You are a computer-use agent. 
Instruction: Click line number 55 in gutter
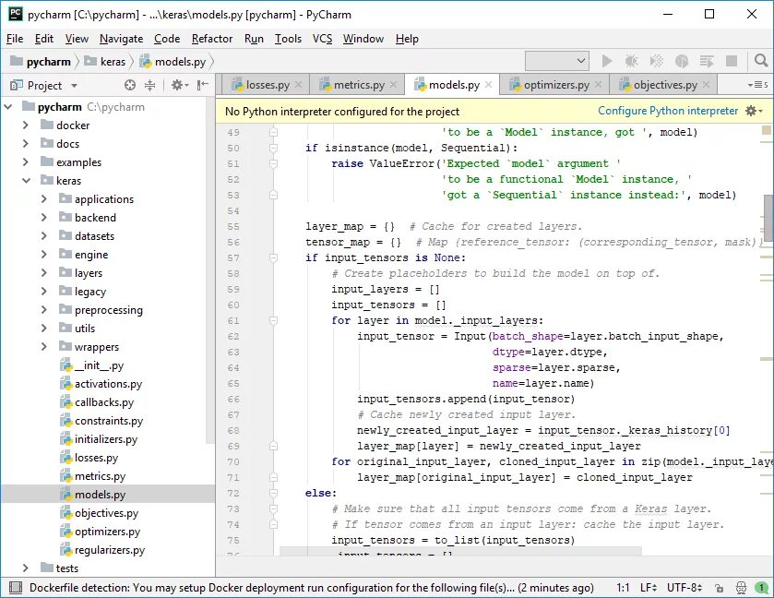[233, 227]
